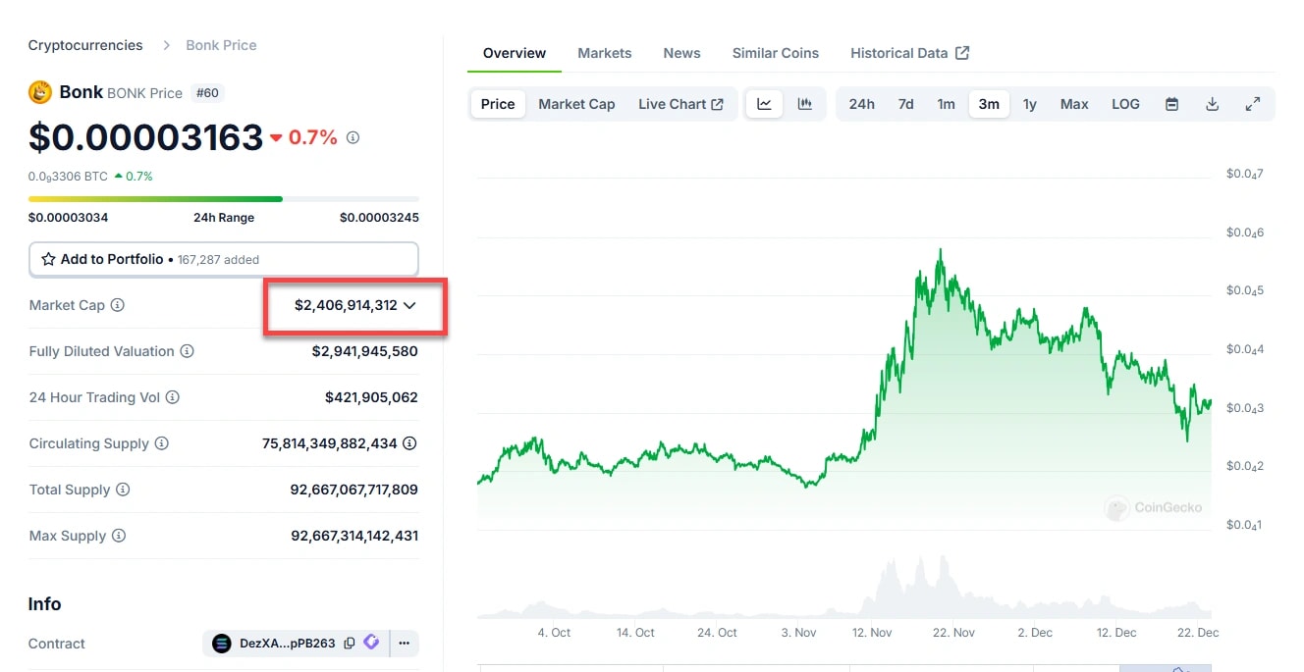The image size is (1304, 672).
Task: Switch to candlestick chart icon
Action: (x=805, y=104)
